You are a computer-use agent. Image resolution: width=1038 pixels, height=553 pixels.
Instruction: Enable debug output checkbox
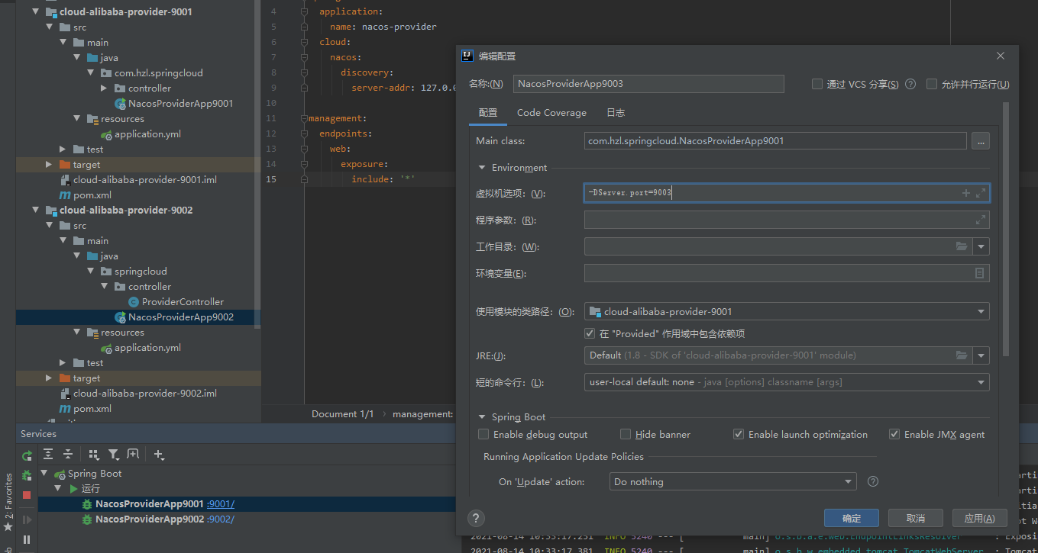483,434
